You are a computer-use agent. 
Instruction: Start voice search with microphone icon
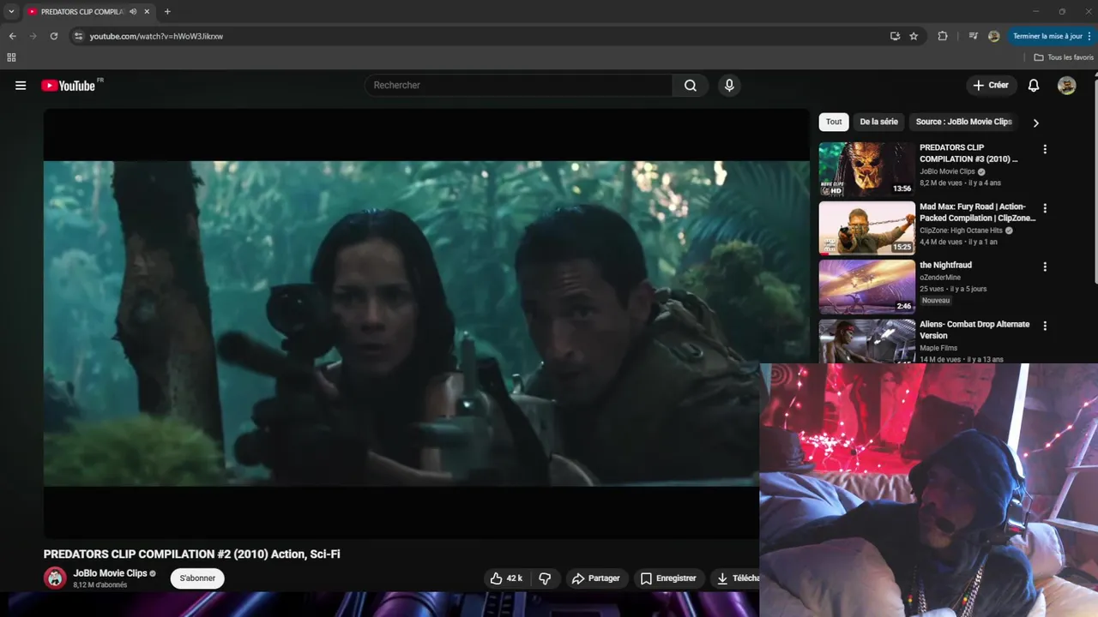coord(729,86)
